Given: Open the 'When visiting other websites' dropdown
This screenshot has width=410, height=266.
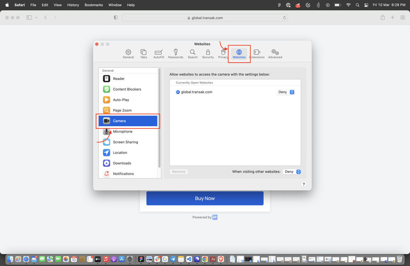Looking at the screenshot, I should click(x=292, y=172).
